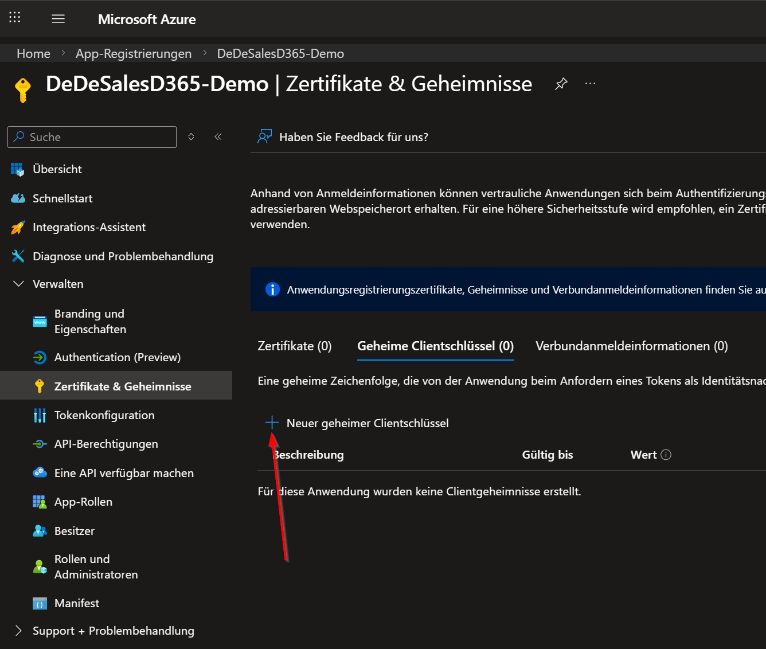This screenshot has height=649, width=766.
Task: Click the yellow key icon beside page title
Action: pyautogui.click(x=23, y=90)
